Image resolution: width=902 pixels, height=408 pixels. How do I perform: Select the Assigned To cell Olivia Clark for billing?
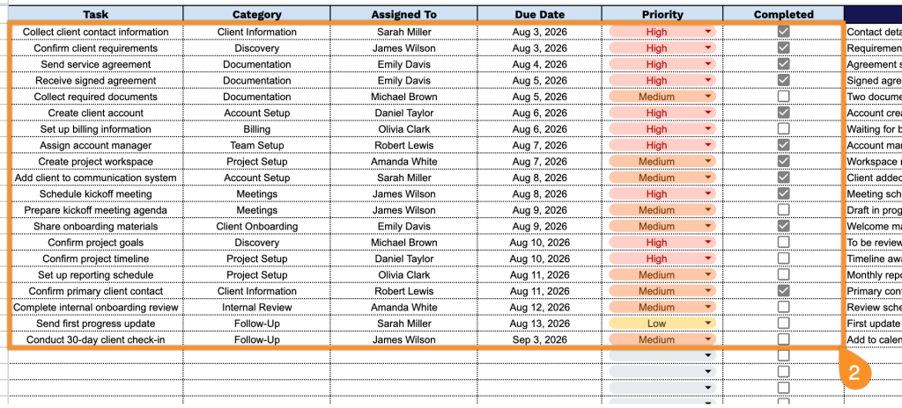(403, 129)
